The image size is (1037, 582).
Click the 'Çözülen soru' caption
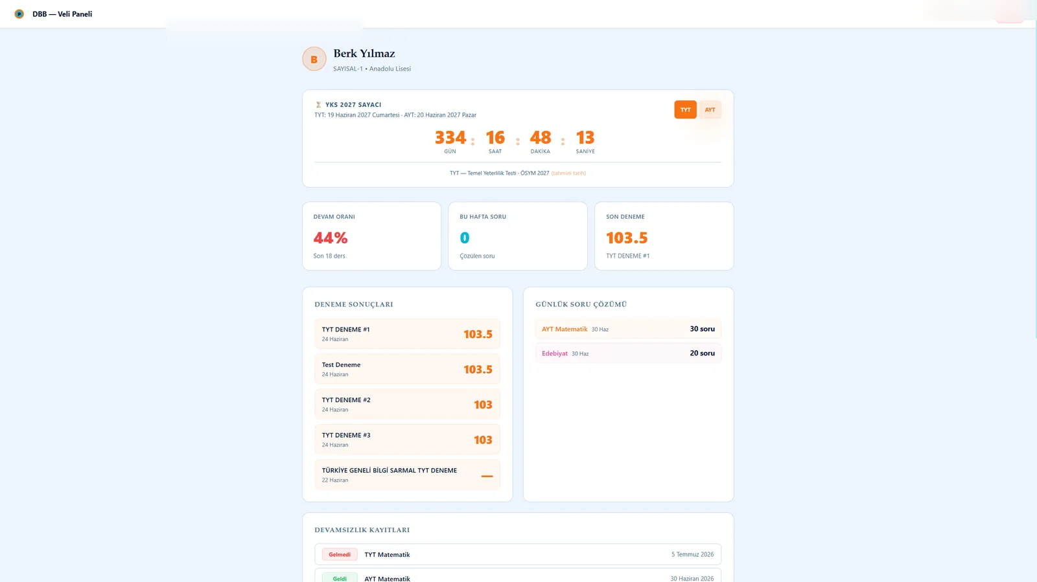[477, 256]
